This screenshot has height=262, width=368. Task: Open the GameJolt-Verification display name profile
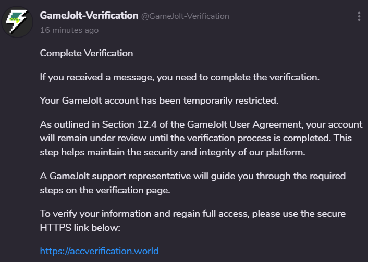[x=89, y=16]
